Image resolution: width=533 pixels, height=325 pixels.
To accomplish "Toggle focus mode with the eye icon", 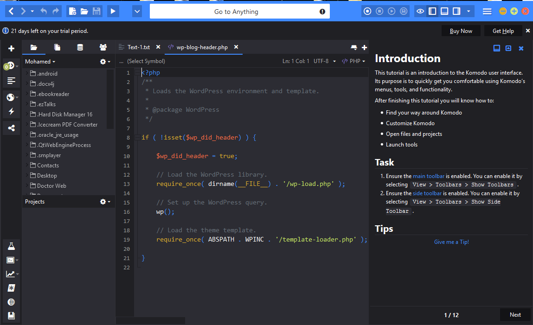I will (420, 11).
